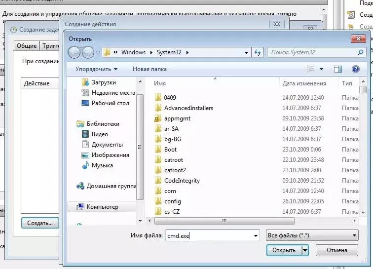Click the file list horizontal scrollbar thumb
Image resolution: width=373 pixels, height=269 pixels.
point(224,221)
